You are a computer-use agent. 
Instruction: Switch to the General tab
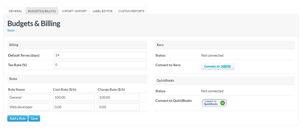15,11
